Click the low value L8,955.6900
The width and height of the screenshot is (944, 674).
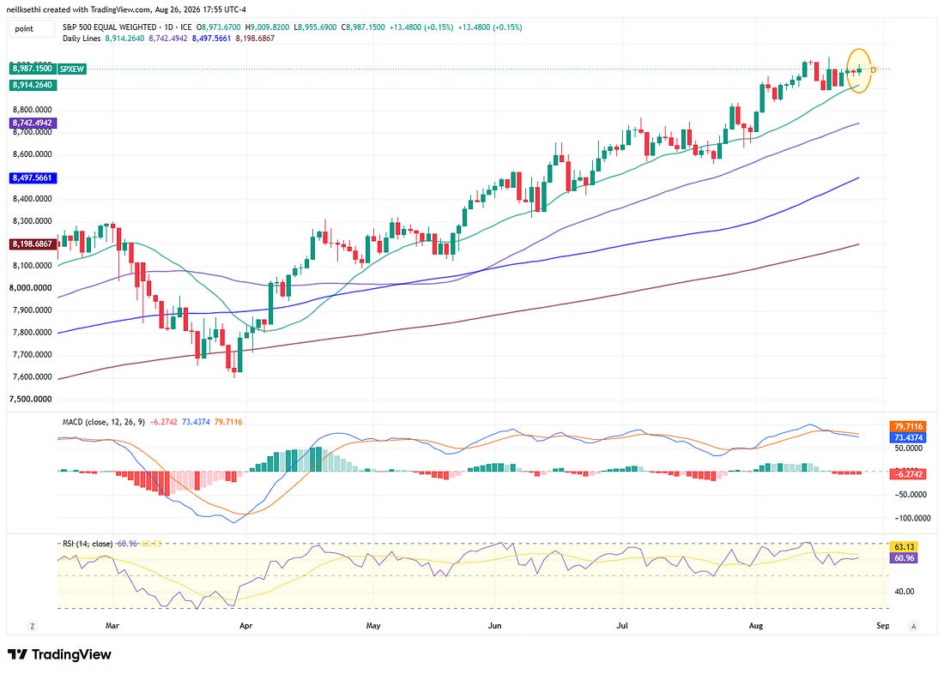point(316,27)
